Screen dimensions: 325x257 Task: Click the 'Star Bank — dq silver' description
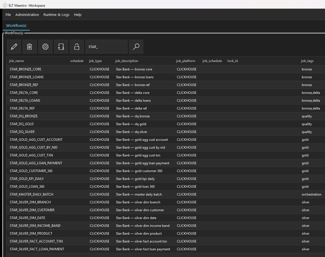(132, 132)
